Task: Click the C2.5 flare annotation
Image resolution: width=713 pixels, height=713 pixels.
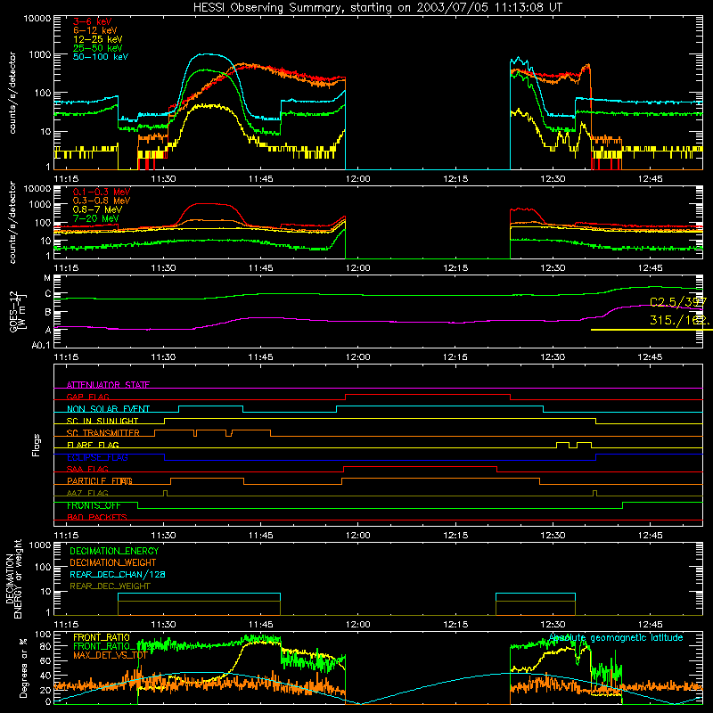Action: pos(678,302)
